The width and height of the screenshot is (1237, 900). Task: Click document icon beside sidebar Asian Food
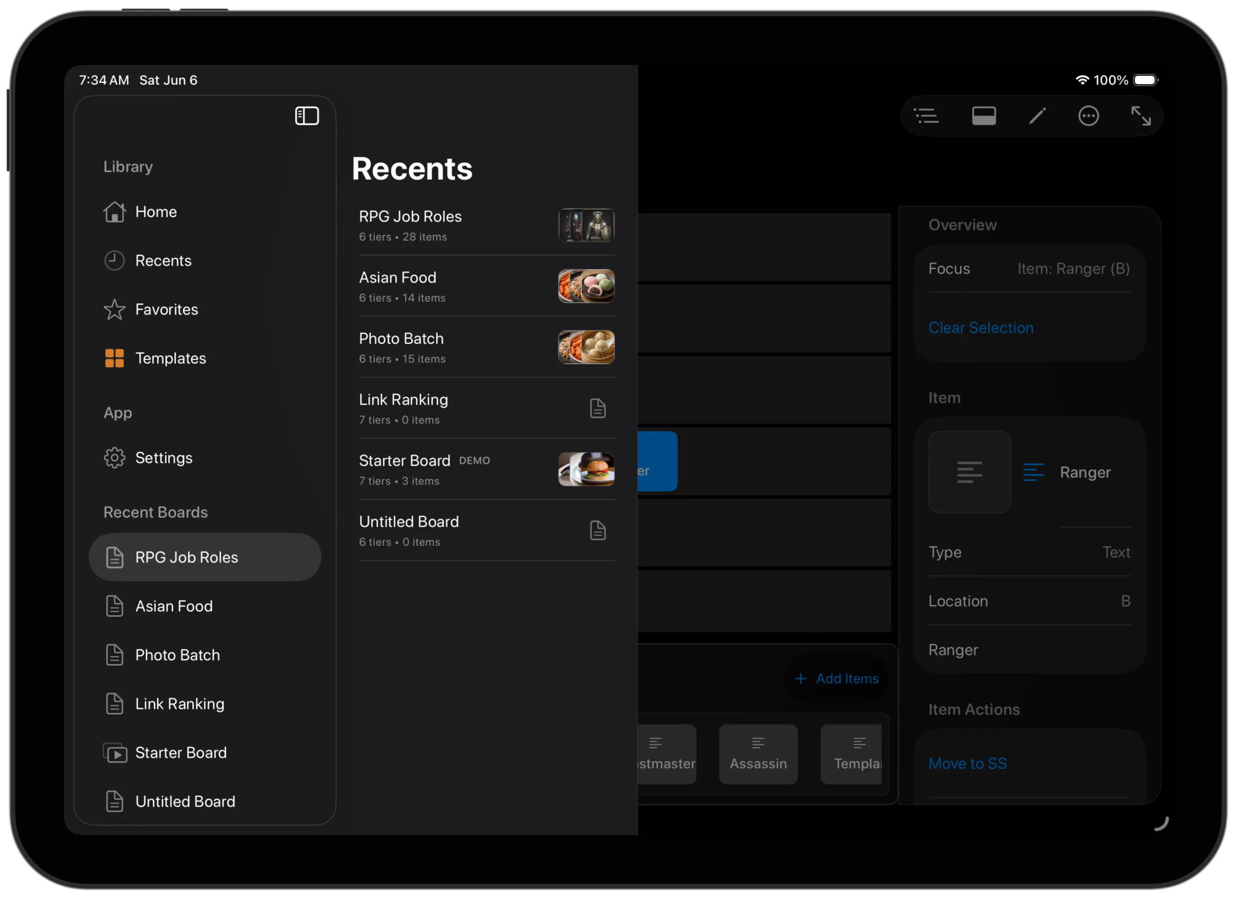click(115, 606)
